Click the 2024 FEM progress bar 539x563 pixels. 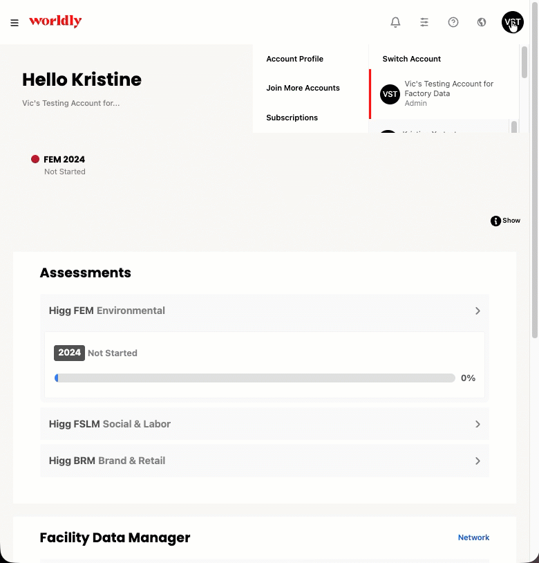pyautogui.click(x=254, y=378)
